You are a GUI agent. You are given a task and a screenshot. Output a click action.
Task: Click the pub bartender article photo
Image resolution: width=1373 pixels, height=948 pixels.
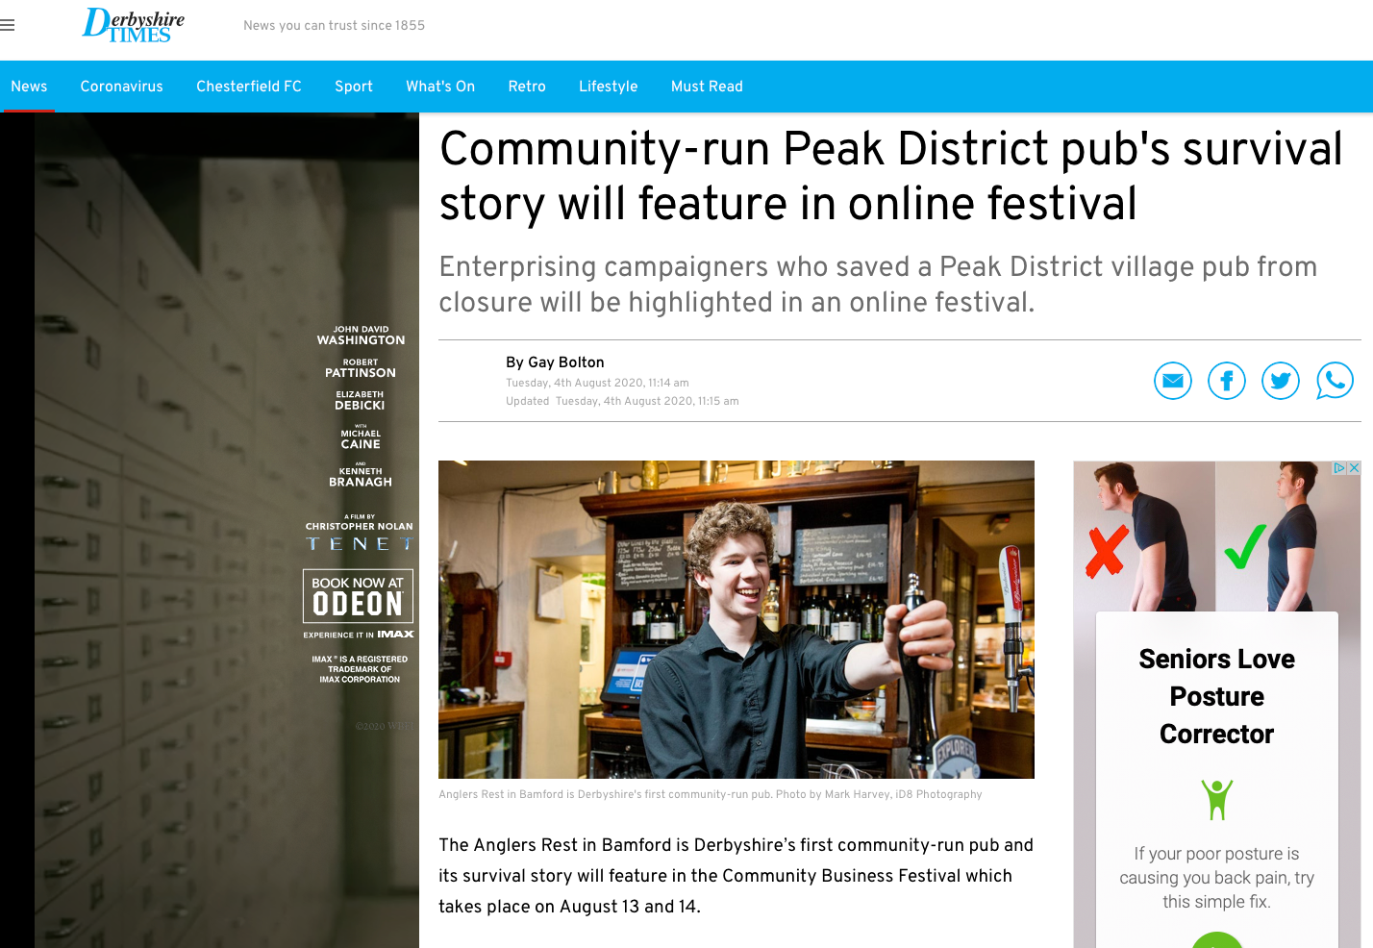736,619
